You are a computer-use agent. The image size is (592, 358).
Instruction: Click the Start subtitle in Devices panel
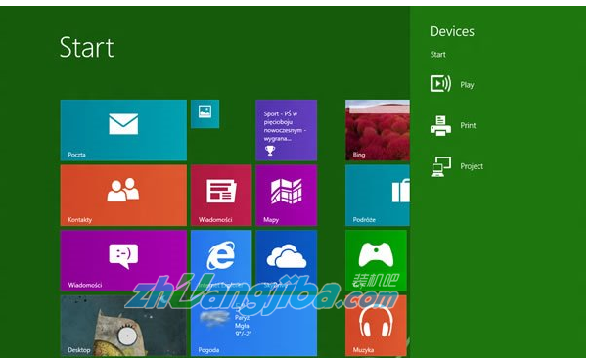tap(438, 55)
